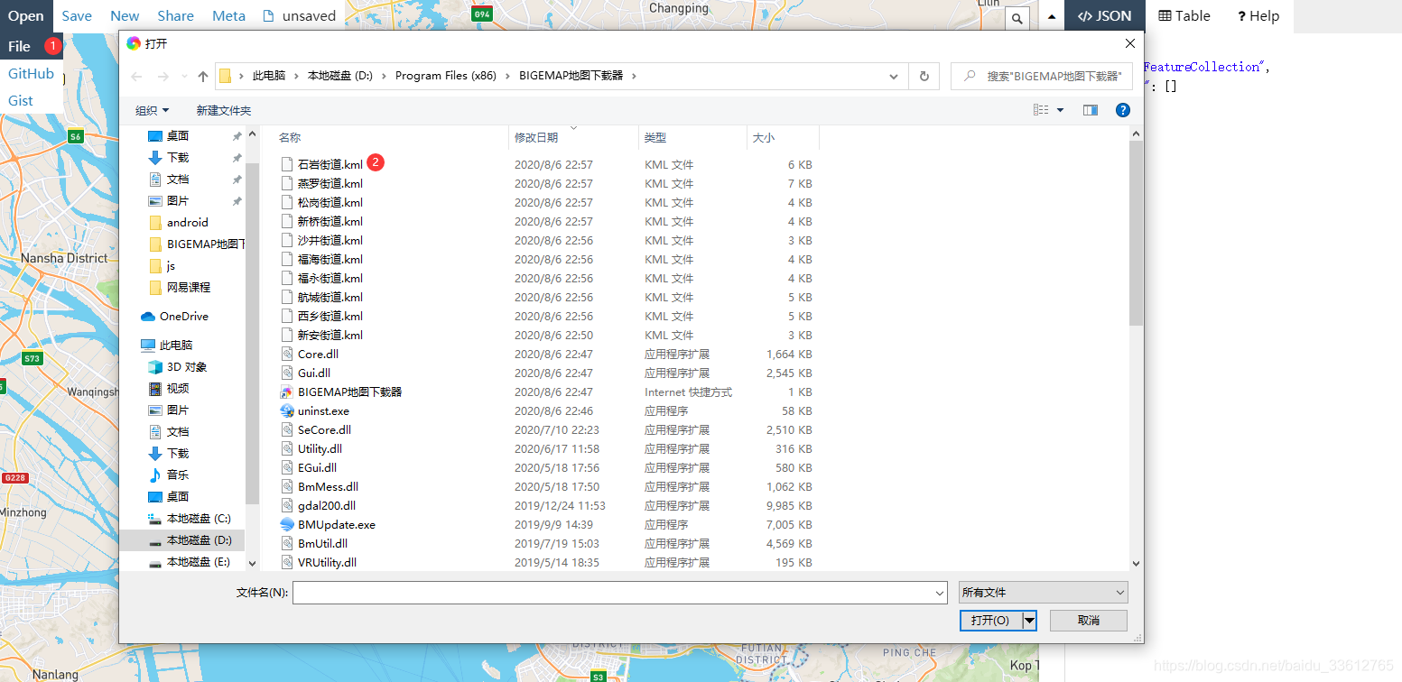1402x682 pixels.
Task: Toggle the preview pane icon
Action: point(1091,110)
